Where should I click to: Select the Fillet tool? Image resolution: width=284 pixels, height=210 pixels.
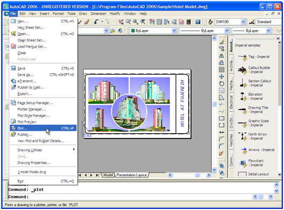[222, 146]
